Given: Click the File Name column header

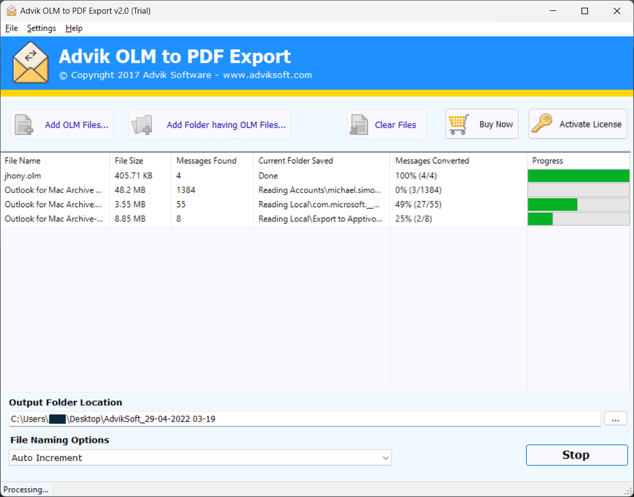Looking at the screenshot, I should click(55, 161).
